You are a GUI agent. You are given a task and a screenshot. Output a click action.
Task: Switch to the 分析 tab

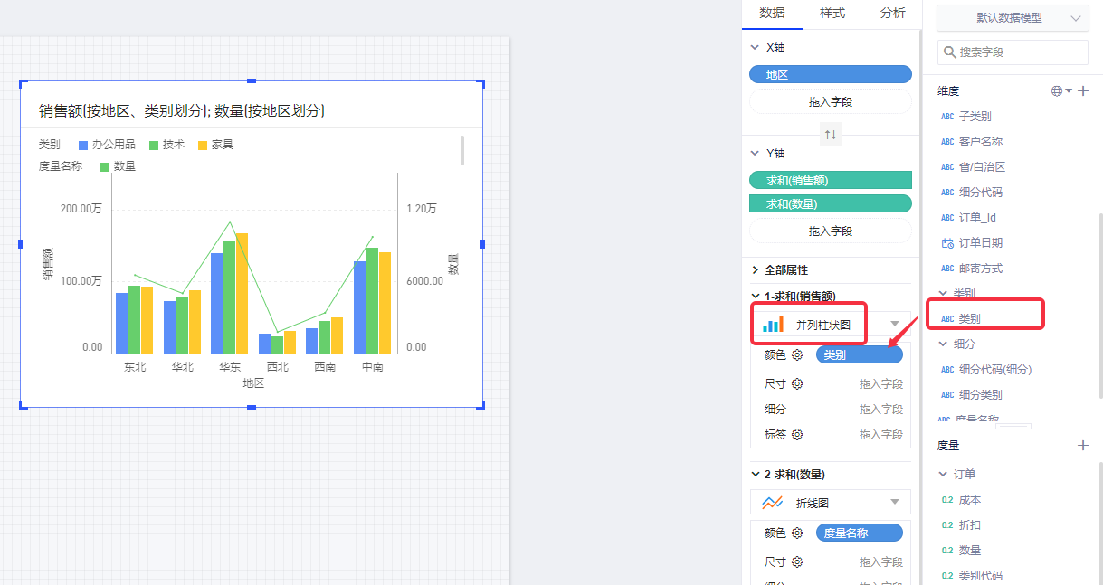point(891,14)
